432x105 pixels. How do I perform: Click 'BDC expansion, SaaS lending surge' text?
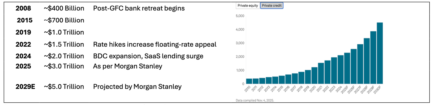click(148, 56)
